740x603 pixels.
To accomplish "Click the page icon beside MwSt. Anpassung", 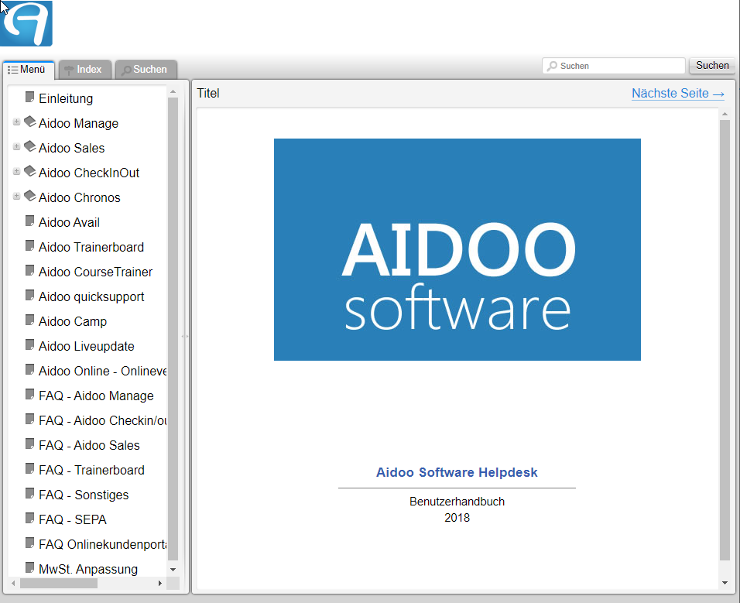I will (29, 567).
